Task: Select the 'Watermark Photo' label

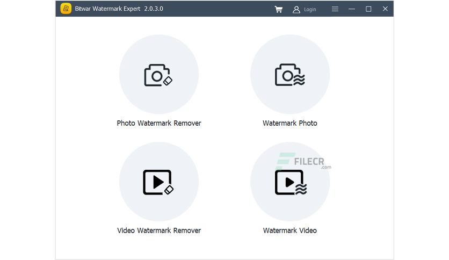Action: point(290,123)
